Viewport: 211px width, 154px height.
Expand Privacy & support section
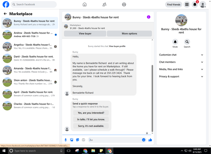181,77
